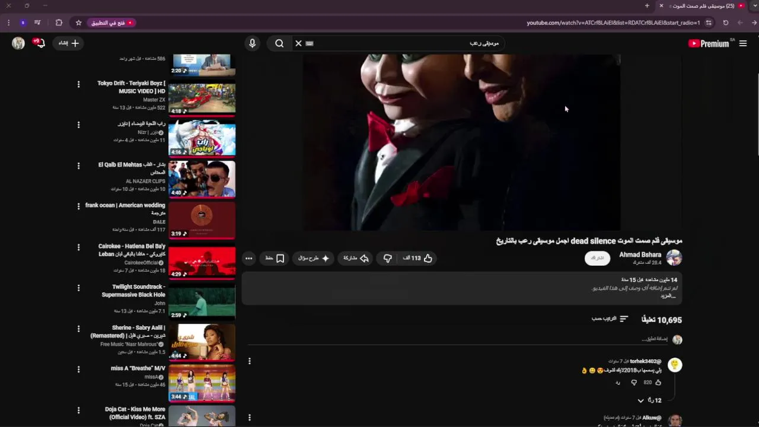The width and height of the screenshot is (759, 427).
Task: Click Open in app (فتح في التطبيق) chip
Action: tap(112, 23)
